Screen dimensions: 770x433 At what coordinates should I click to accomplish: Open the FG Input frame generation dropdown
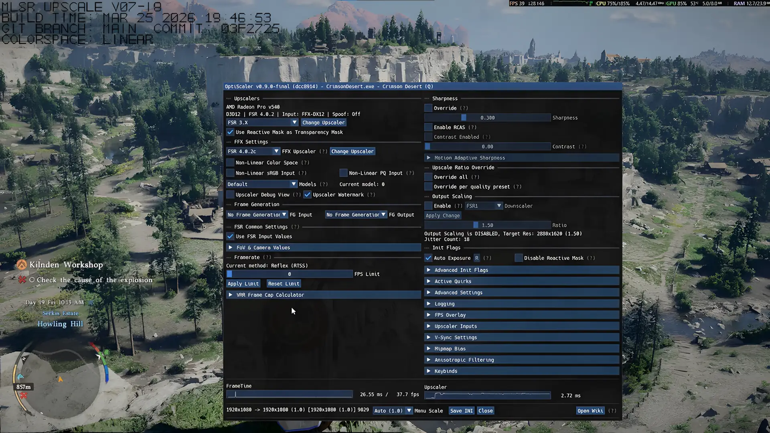point(257,215)
